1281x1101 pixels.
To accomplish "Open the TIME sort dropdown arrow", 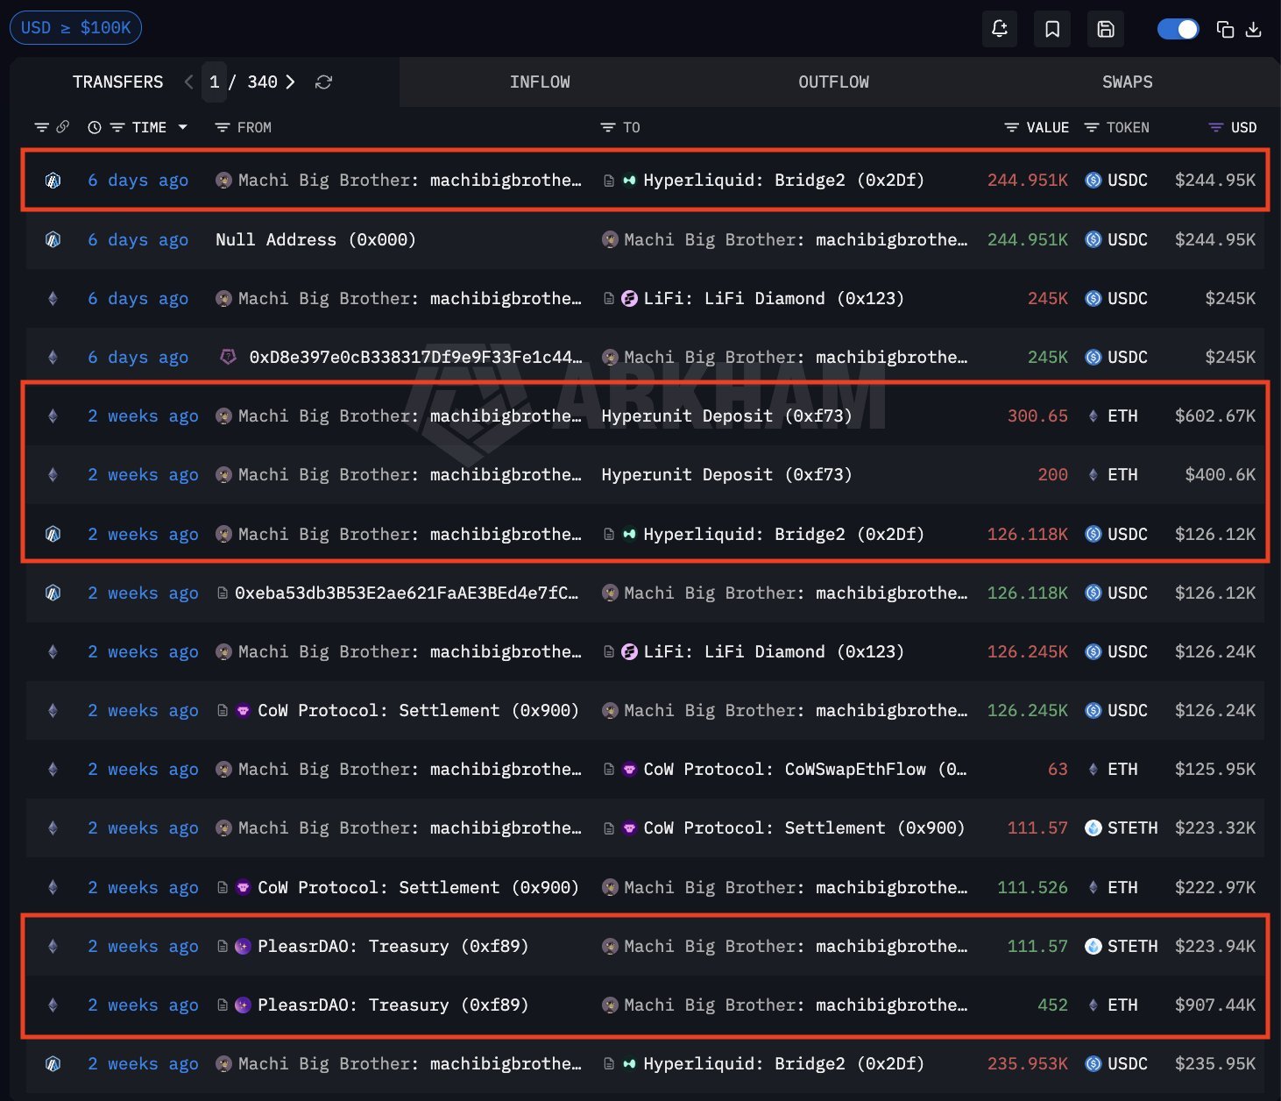I will tap(183, 127).
